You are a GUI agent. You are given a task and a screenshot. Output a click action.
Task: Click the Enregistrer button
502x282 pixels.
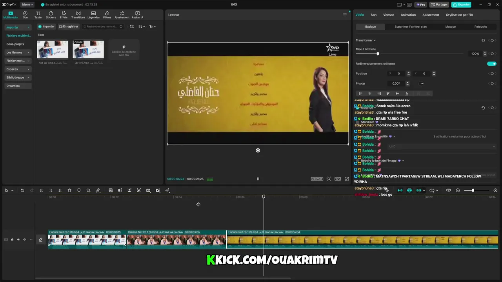(x=69, y=27)
